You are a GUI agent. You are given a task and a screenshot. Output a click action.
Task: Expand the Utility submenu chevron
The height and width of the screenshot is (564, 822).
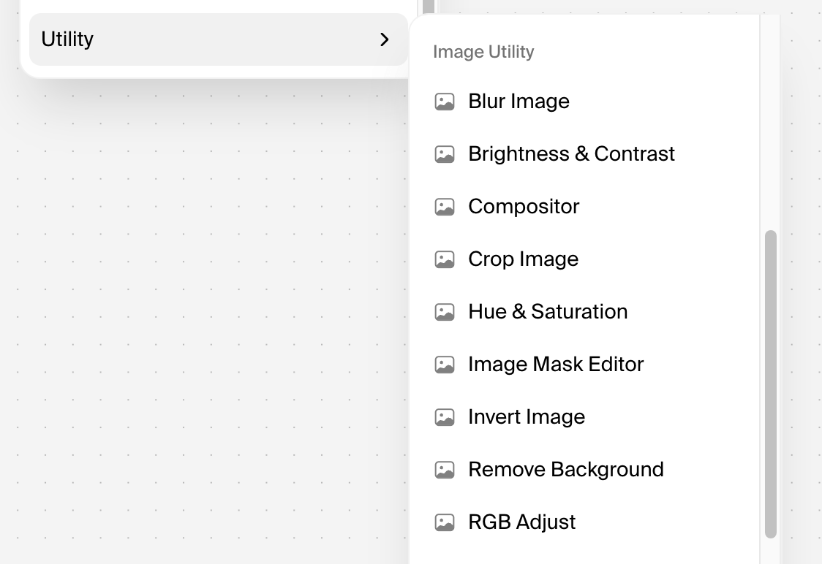click(x=384, y=39)
